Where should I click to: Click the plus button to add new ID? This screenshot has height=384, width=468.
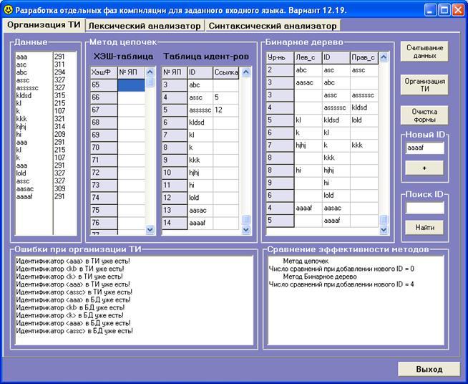tap(424, 167)
